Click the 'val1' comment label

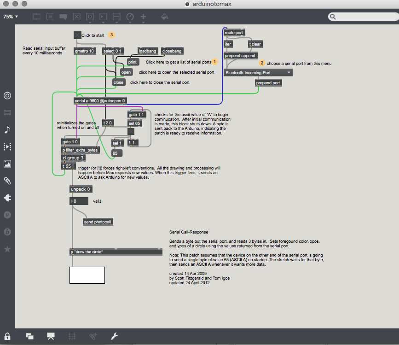click(x=97, y=201)
